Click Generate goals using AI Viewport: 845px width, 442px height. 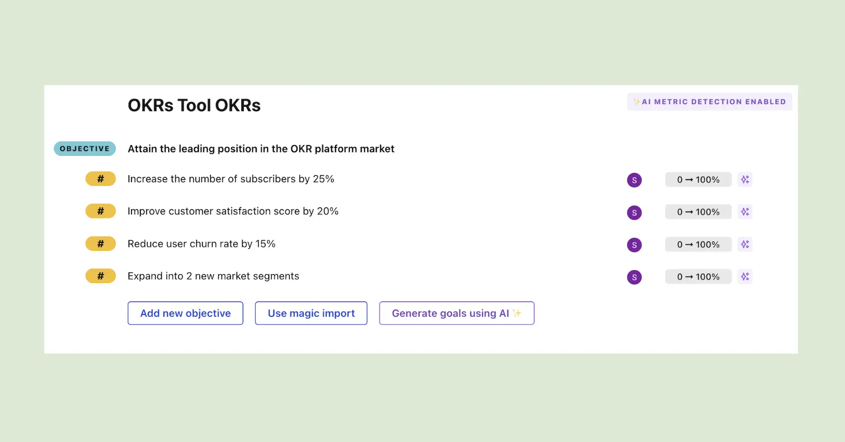pos(456,313)
